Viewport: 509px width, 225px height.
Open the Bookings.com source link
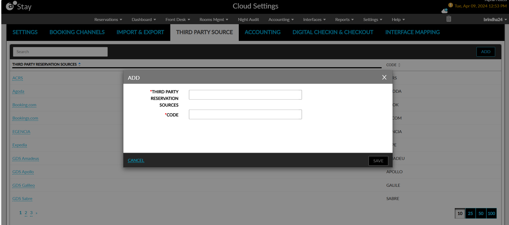(x=25, y=118)
